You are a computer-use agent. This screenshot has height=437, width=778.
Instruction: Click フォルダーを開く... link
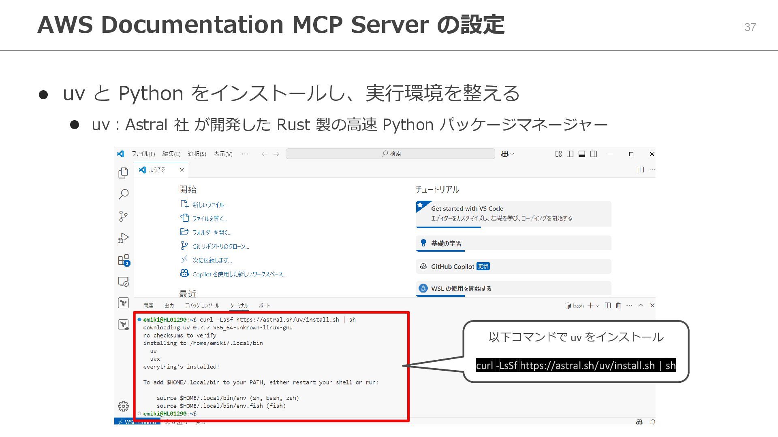(x=212, y=233)
